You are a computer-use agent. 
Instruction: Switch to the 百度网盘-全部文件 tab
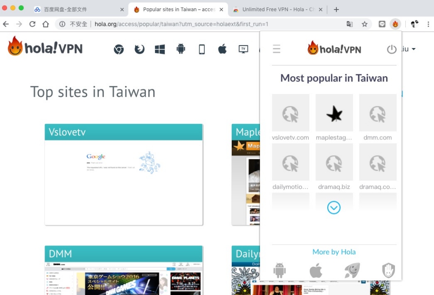tap(79, 10)
